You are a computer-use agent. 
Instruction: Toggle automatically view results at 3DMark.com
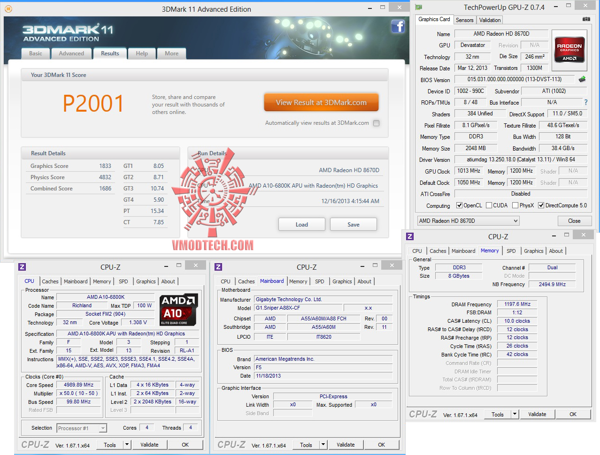376,123
